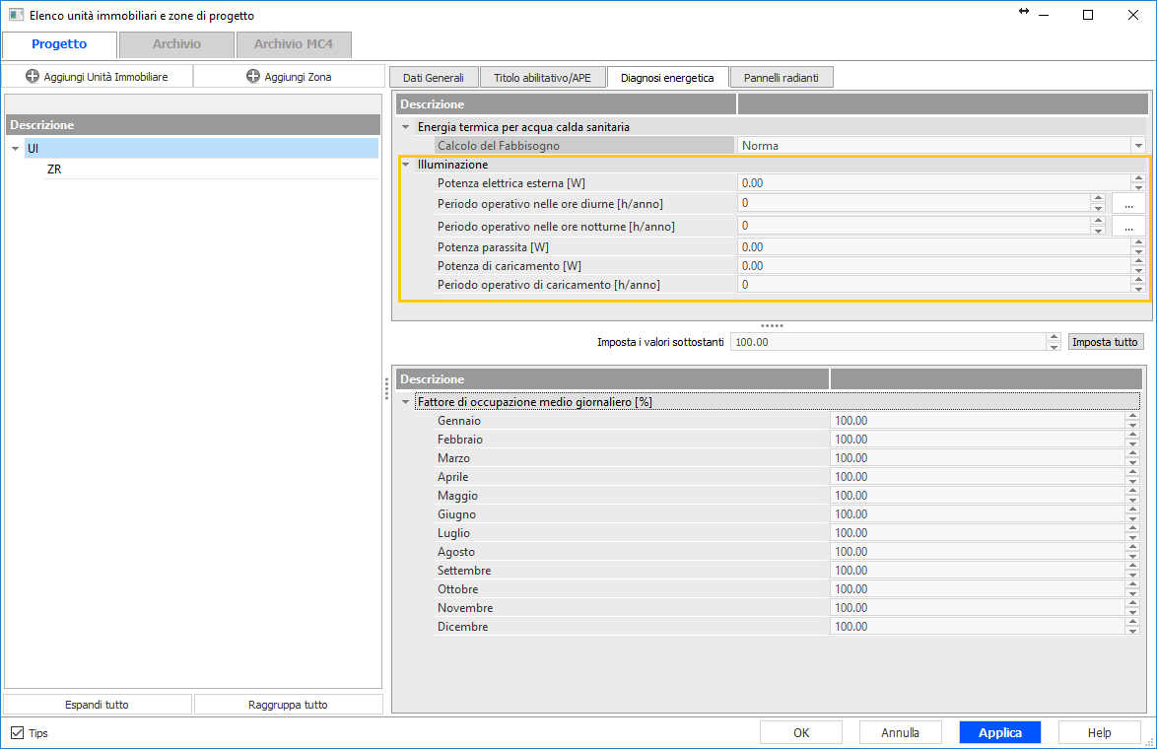Click the stepper arrows for Potenza elettrica esterna

tap(1137, 183)
